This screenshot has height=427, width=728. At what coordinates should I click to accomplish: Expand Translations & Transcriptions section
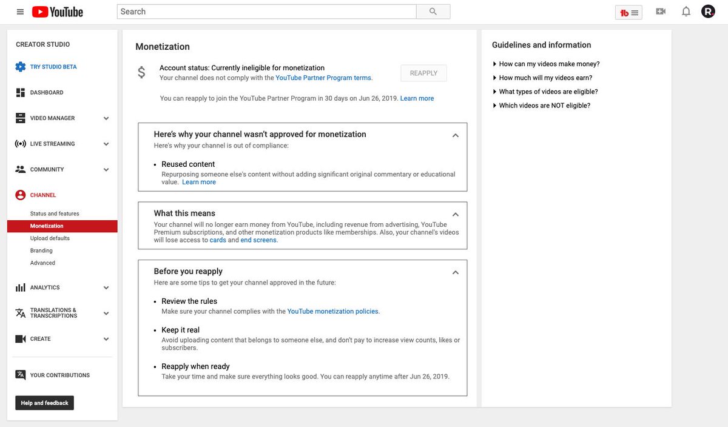[106, 314]
